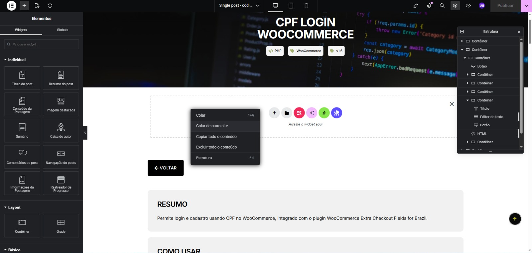Click the Publicar button
The image size is (532, 253).
pyautogui.click(x=505, y=6)
